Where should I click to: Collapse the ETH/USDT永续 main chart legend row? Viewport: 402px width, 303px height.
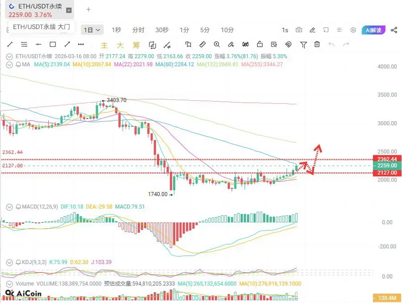pos(9,56)
